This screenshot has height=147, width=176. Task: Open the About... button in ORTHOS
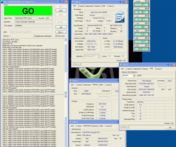[x=61, y=32]
